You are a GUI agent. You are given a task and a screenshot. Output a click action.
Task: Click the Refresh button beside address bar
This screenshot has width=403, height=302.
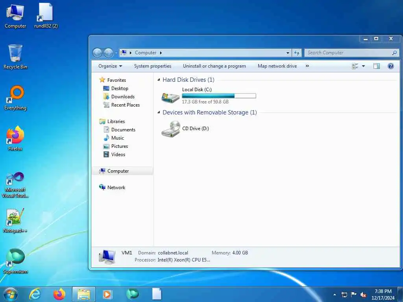point(297,53)
